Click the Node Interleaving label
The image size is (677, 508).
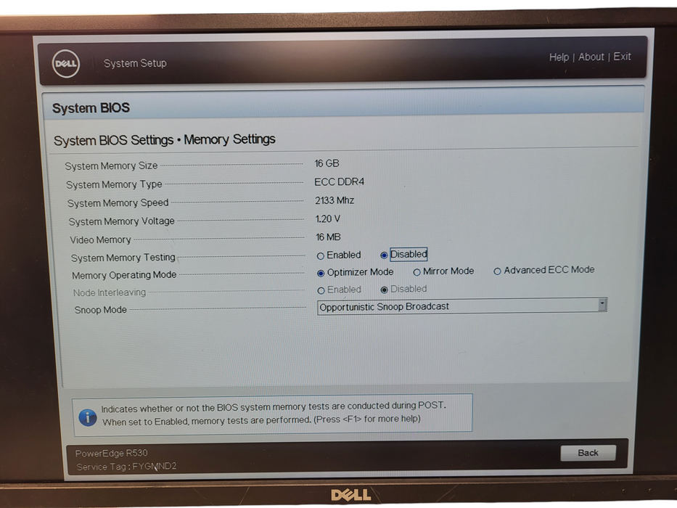point(110,293)
